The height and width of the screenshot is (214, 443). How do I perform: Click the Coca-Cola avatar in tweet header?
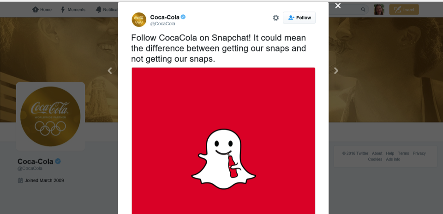tap(139, 20)
